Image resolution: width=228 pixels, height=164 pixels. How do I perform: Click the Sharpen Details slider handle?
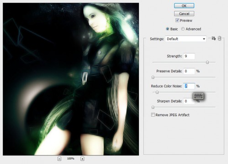(x=153, y=107)
